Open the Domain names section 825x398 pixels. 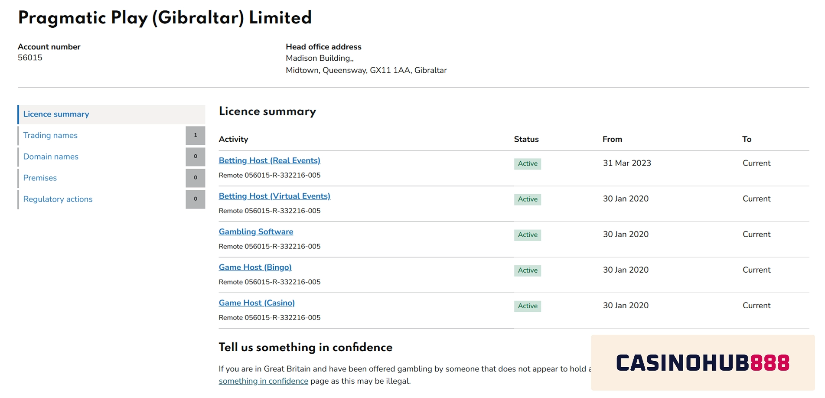(51, 157)
